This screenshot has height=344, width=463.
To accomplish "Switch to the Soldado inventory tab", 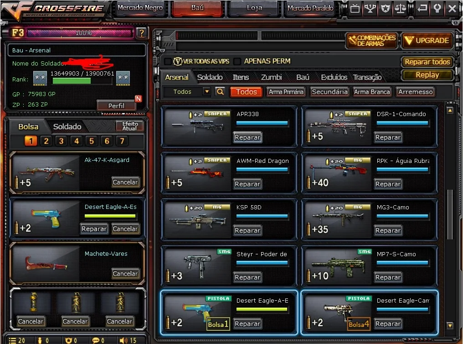I will coord(210,77).
